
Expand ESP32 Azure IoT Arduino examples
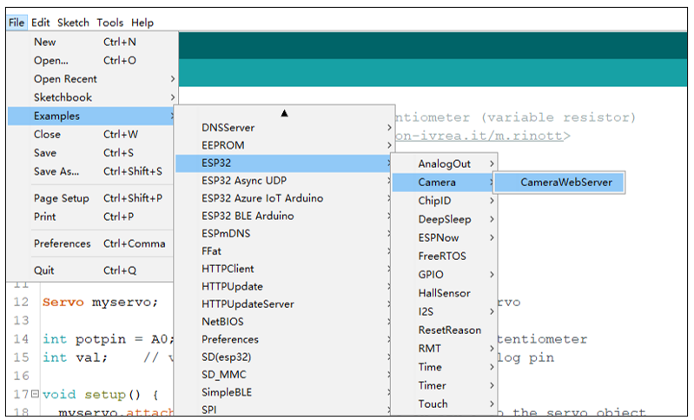[283, 198]
